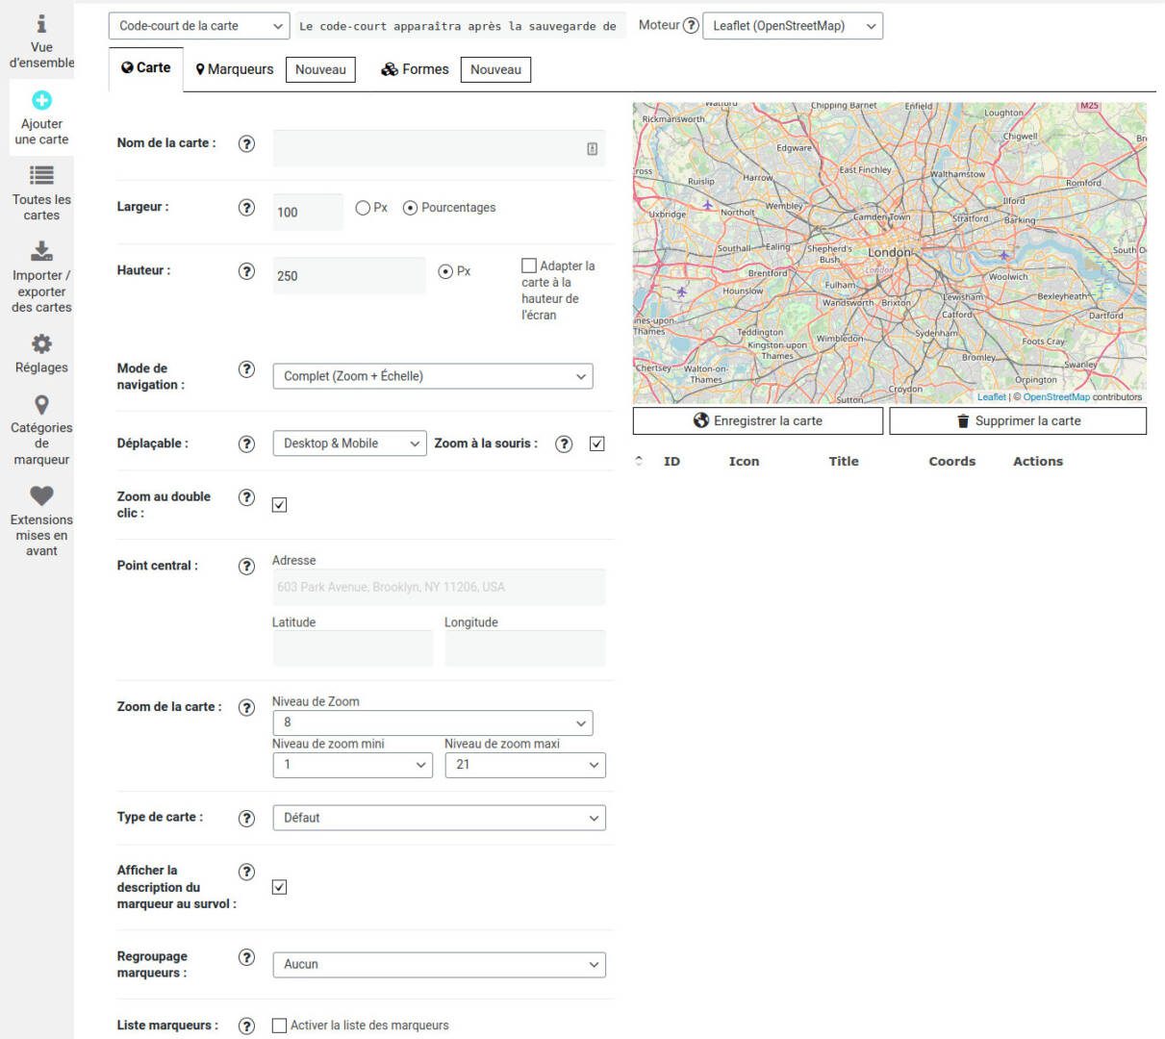The width and height of the screenshot is (1165, 1039).
Task: Open the Mode de navigation dropdown
Action: [x=433, y=376]
